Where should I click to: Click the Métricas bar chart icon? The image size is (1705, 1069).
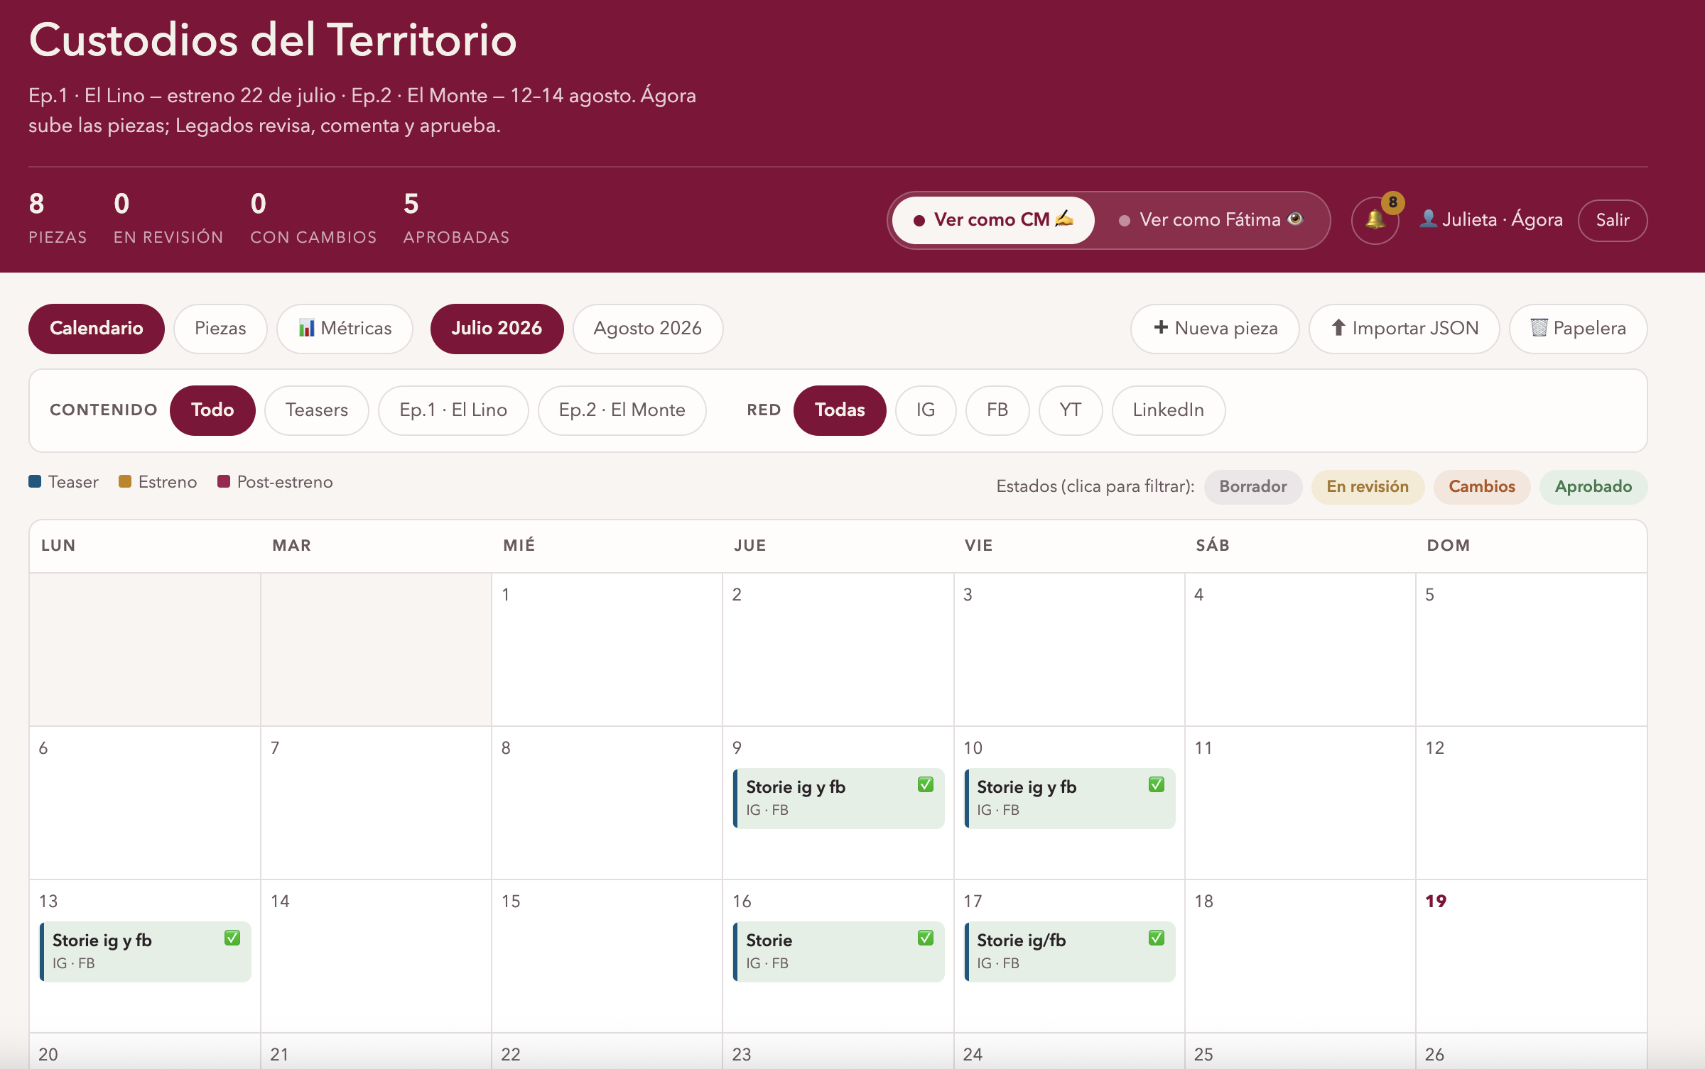click(306, 328)
